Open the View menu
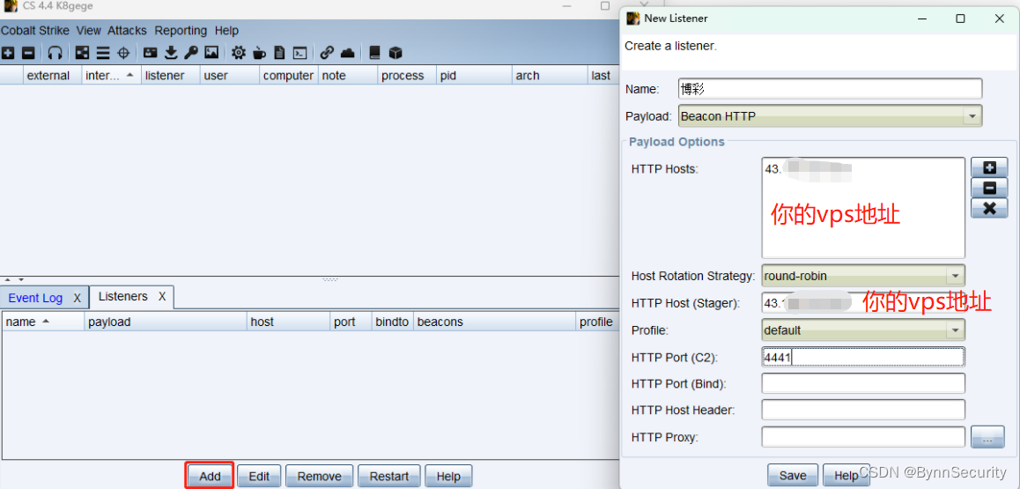 pyautogui.click(x=89, y=31)
